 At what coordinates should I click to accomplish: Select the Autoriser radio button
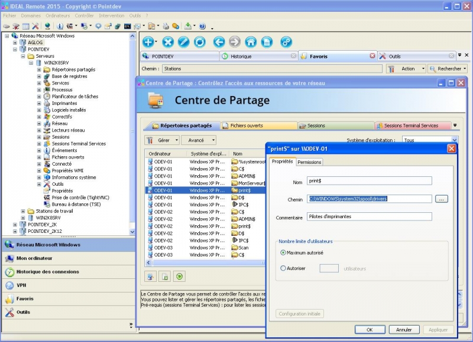283,268
